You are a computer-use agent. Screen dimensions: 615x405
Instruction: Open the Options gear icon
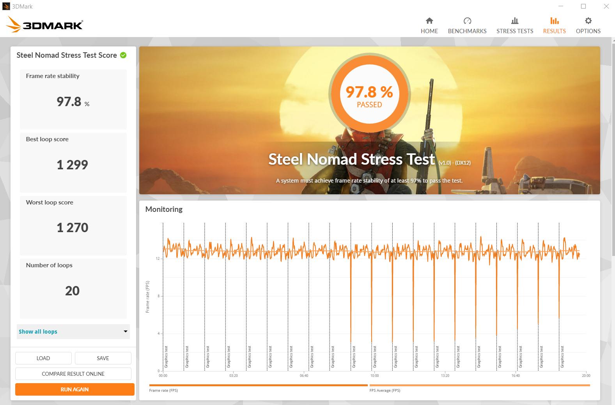pos(588,21)
